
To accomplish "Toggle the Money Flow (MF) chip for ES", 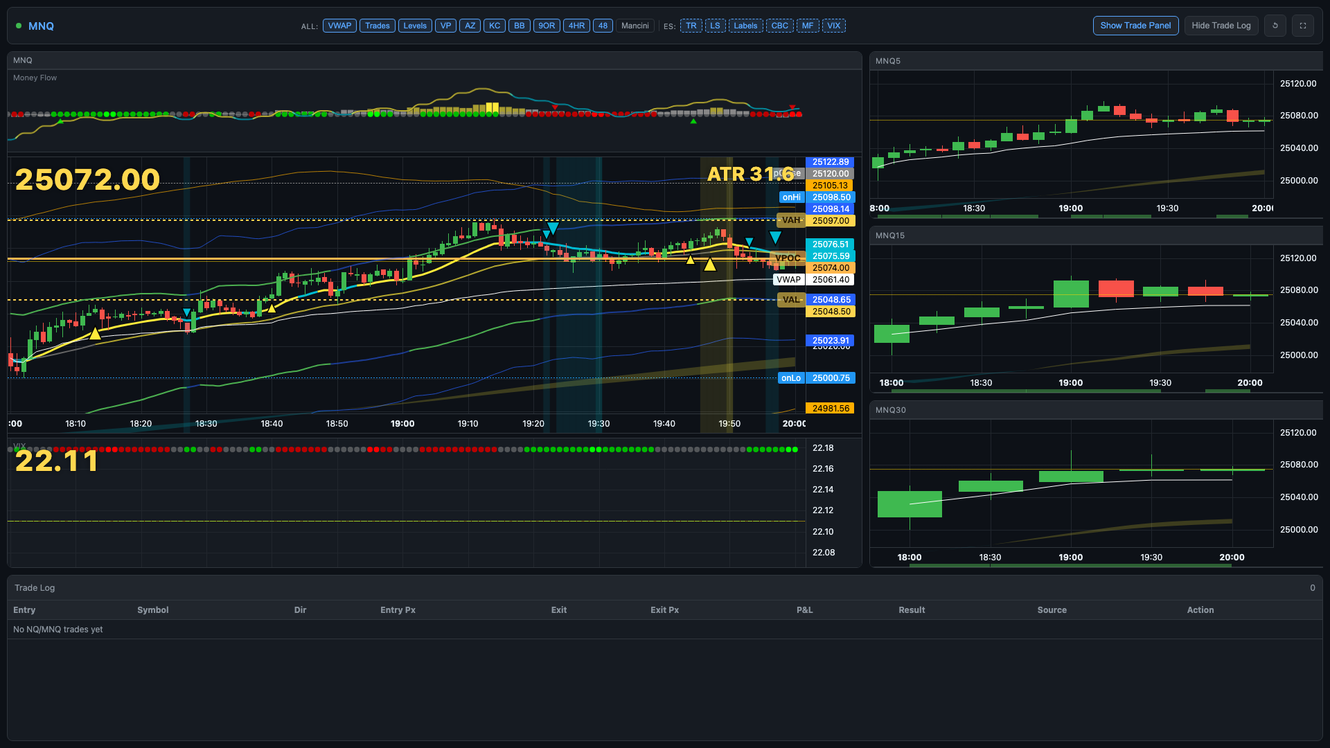I will [808, 26].
